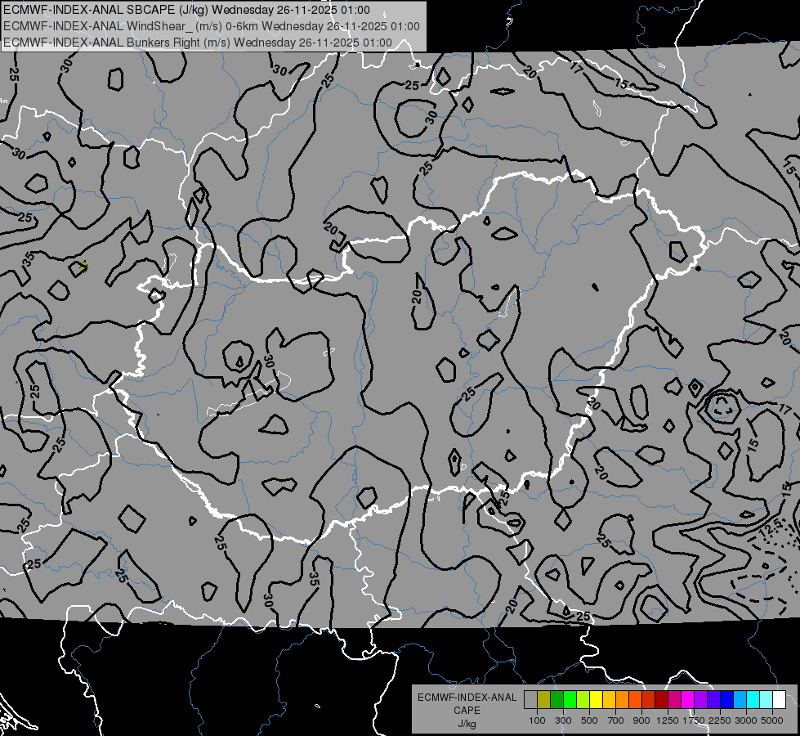Select the gray swatch in CAPE legend
The image size is (800, 736).
530,699
